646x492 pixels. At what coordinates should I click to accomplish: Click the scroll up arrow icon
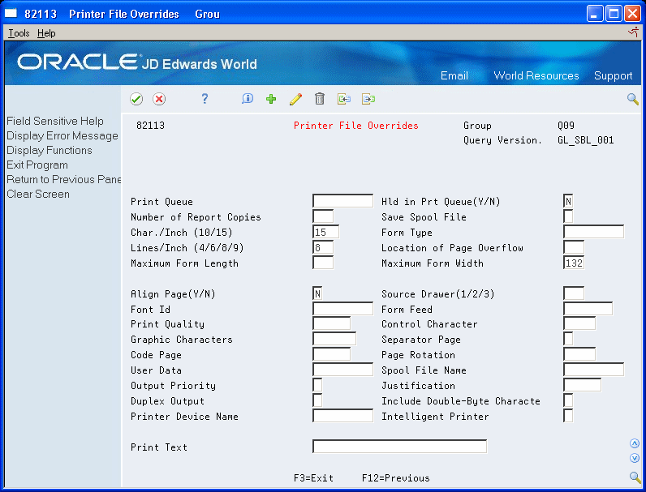pyautogui.click(x=635, y=443)
